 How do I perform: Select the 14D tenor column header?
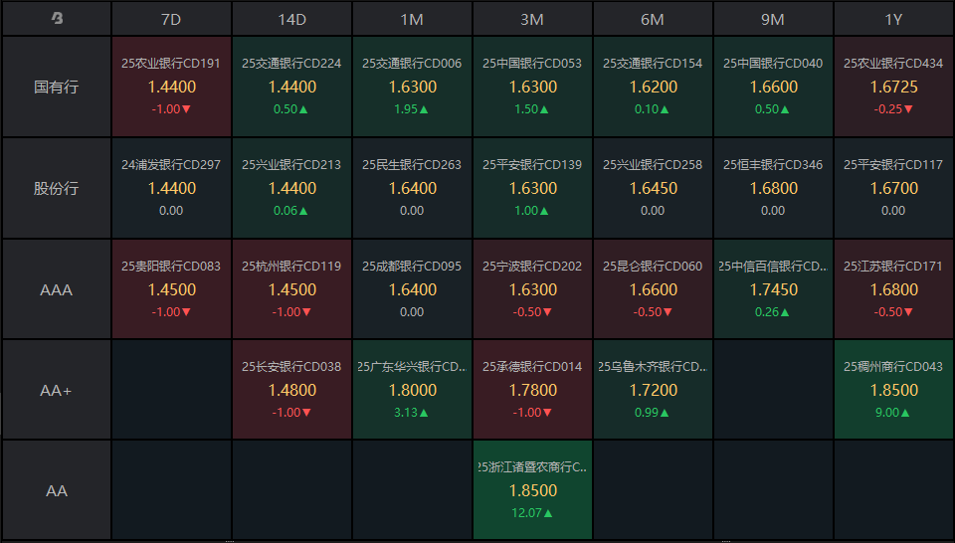(291, 19)
